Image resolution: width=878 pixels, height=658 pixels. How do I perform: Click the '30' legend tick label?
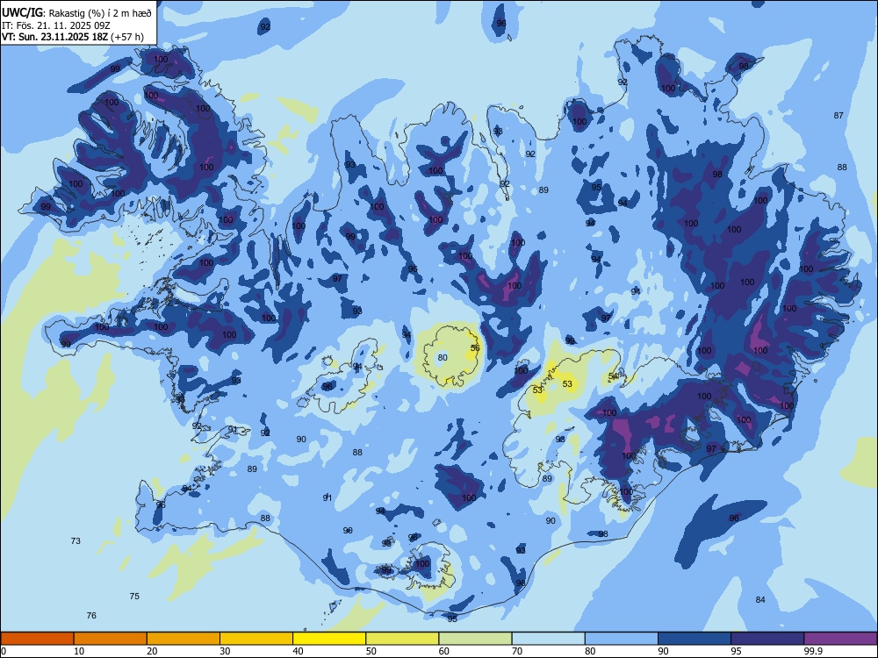(225, 651)
